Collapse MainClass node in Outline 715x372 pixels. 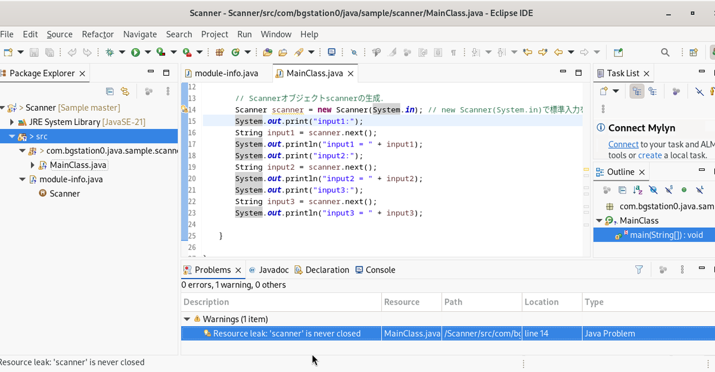pos(599,221)
